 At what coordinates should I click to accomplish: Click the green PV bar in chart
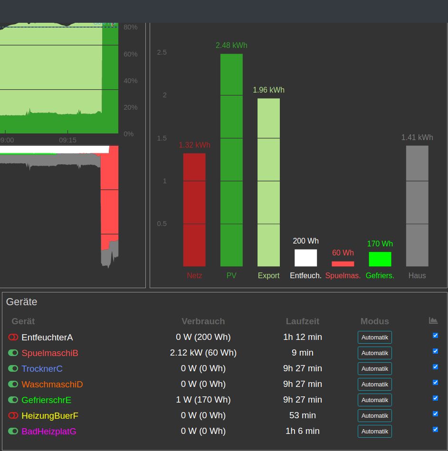[x=231, y=160]
